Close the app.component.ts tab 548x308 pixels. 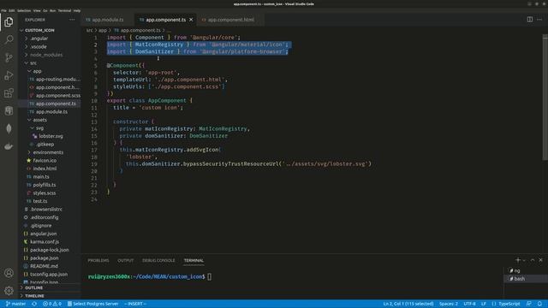[x=191, y=20]
